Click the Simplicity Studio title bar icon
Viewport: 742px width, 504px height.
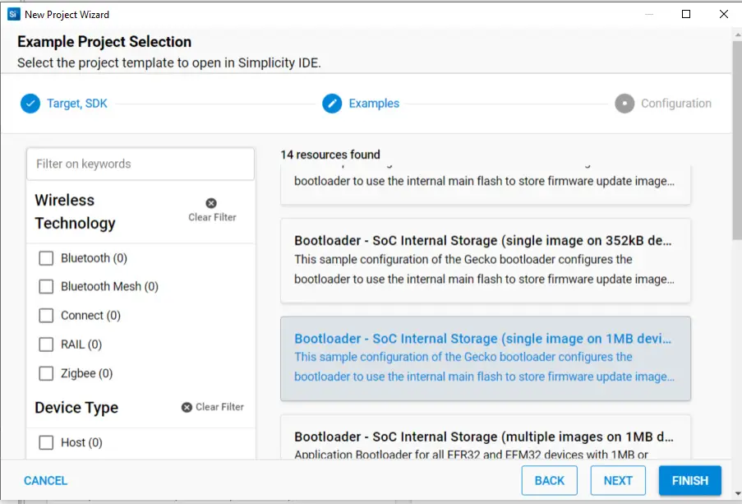[x=13, y=14]
